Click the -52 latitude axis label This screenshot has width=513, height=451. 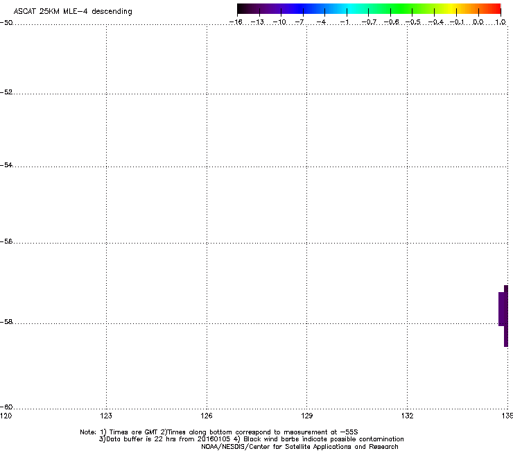pos(6,92)
